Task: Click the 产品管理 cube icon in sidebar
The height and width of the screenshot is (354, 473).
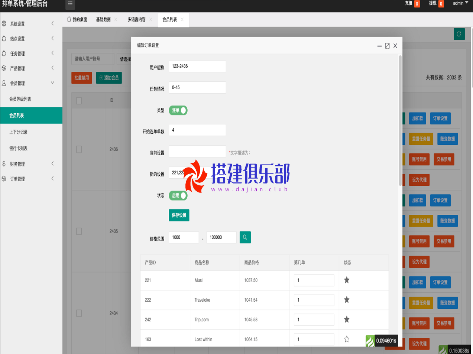Action: (4, 68)
